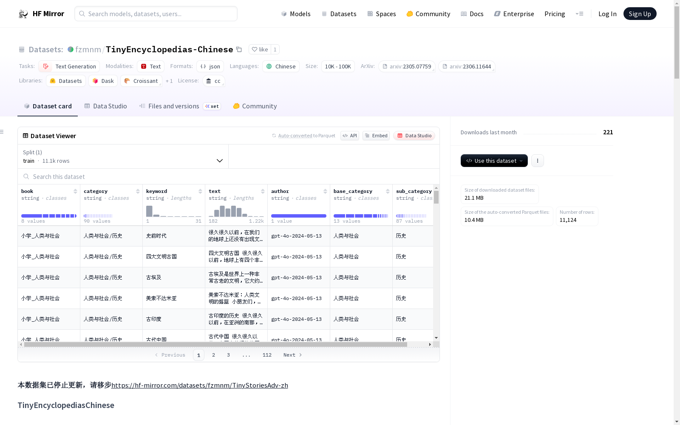Image resolution: width=680 pixels, height=425 pixels.
Task: Sort the text column
Action: click(x=263, y=191)
